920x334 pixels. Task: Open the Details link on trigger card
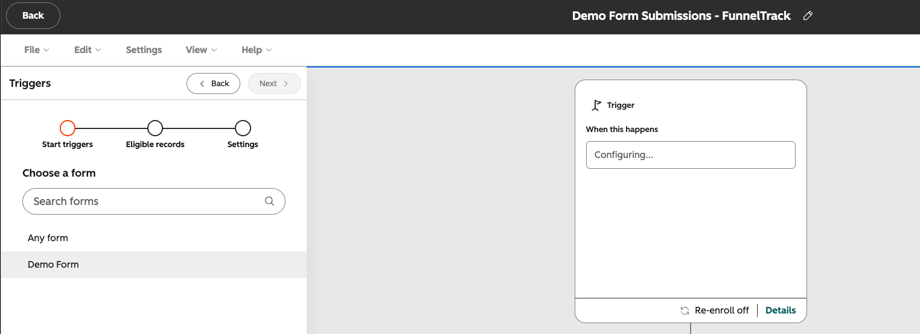(781, 310)
